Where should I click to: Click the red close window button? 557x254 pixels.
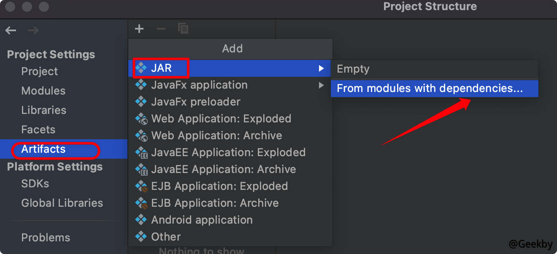(x=11, y=7)
